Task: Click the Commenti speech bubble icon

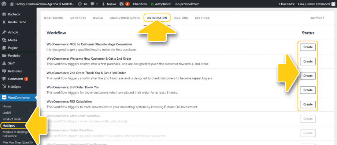Action: 4,79
